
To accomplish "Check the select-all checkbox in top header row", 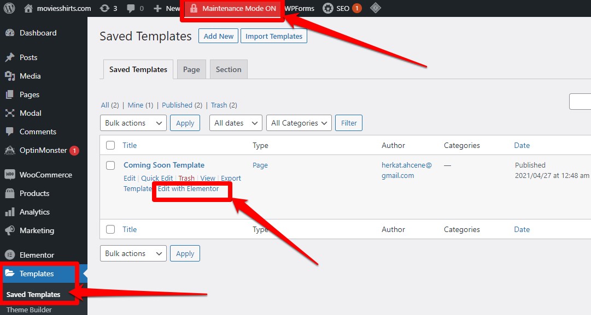I will click(110, 145).
